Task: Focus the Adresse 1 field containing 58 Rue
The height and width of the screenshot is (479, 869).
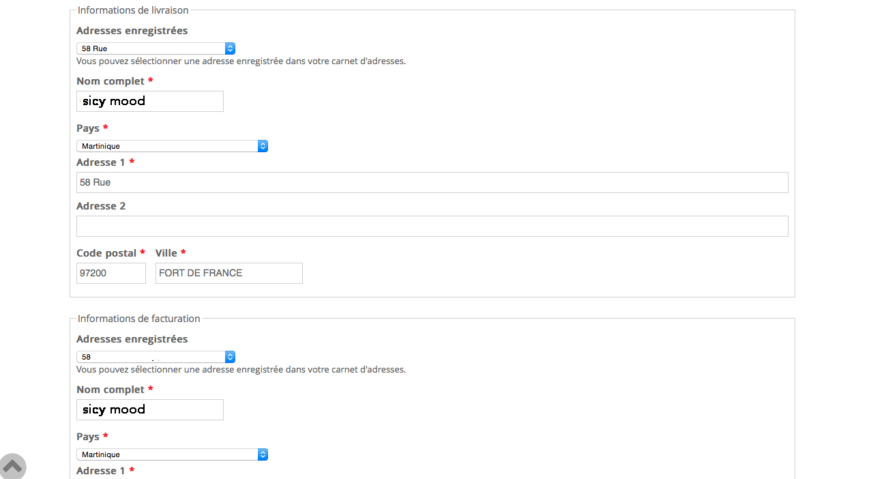Action: coord(432,183)
